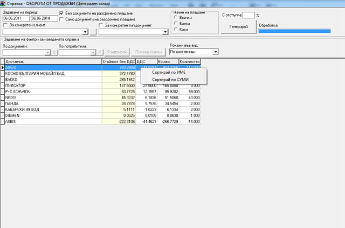This screenshot has width=345, height=228.
Task: Click the 'Стойност без ДДС' column header
Action: 119,61
